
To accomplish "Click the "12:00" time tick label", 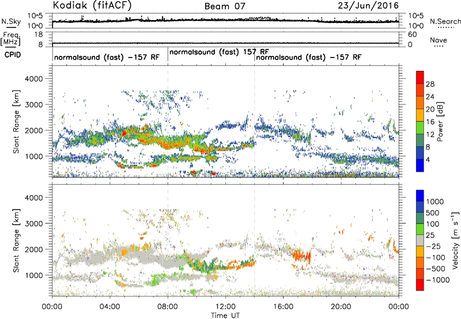I will pos(225,307).
